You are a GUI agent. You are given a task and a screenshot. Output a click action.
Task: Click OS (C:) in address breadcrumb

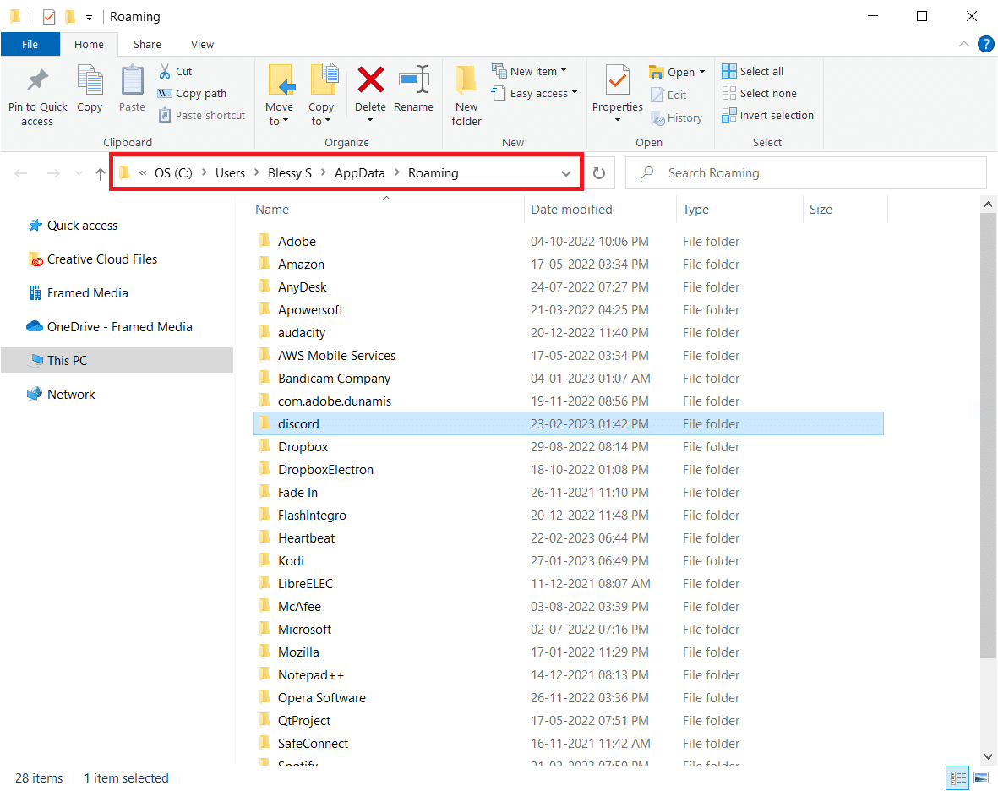[x=173, y=173]
